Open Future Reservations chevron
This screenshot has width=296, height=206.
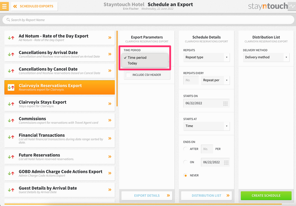click(x=110, y=157)
